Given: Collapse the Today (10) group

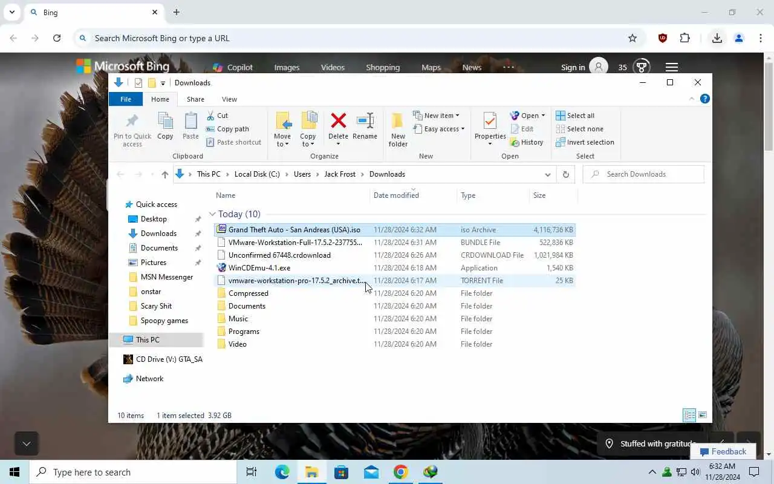Looking at the screenshot, I should coord(212,214).
